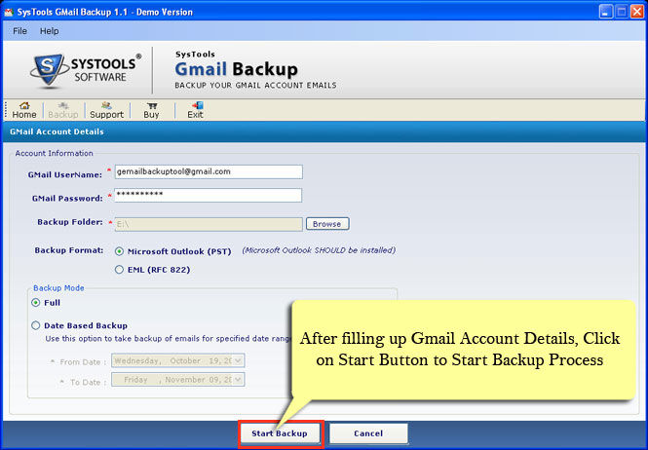The height and width of the screenshot is (450, 648).
Task: Click the 'Backup Mode' group label
Action: (58, 288)
